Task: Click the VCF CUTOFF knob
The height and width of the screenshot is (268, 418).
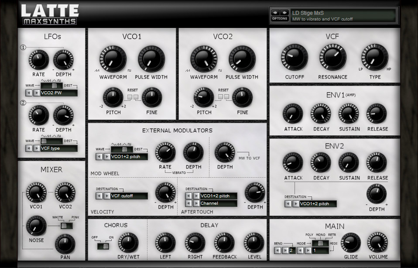Action: [x=295, y=57]
